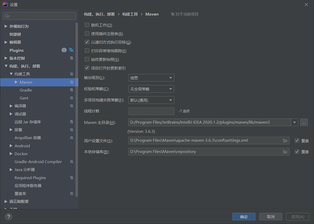Click the 线程计数 input field
The width and height of the screenshot is (314, 224).
tap(151, 111)
